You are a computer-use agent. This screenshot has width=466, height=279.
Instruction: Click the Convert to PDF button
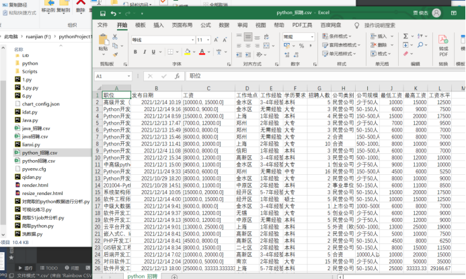[x=443, y=45]
